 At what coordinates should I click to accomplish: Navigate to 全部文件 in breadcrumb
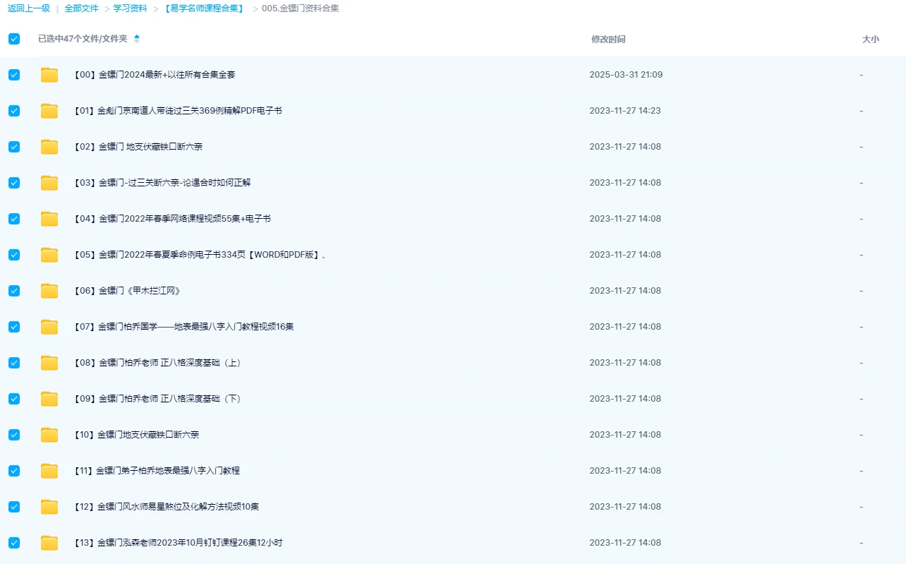[81, 8]
